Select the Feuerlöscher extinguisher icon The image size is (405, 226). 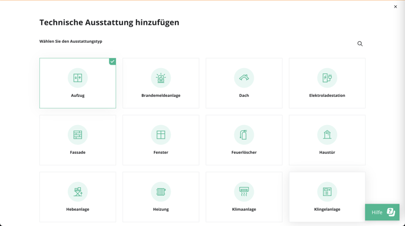coord(244,135)
